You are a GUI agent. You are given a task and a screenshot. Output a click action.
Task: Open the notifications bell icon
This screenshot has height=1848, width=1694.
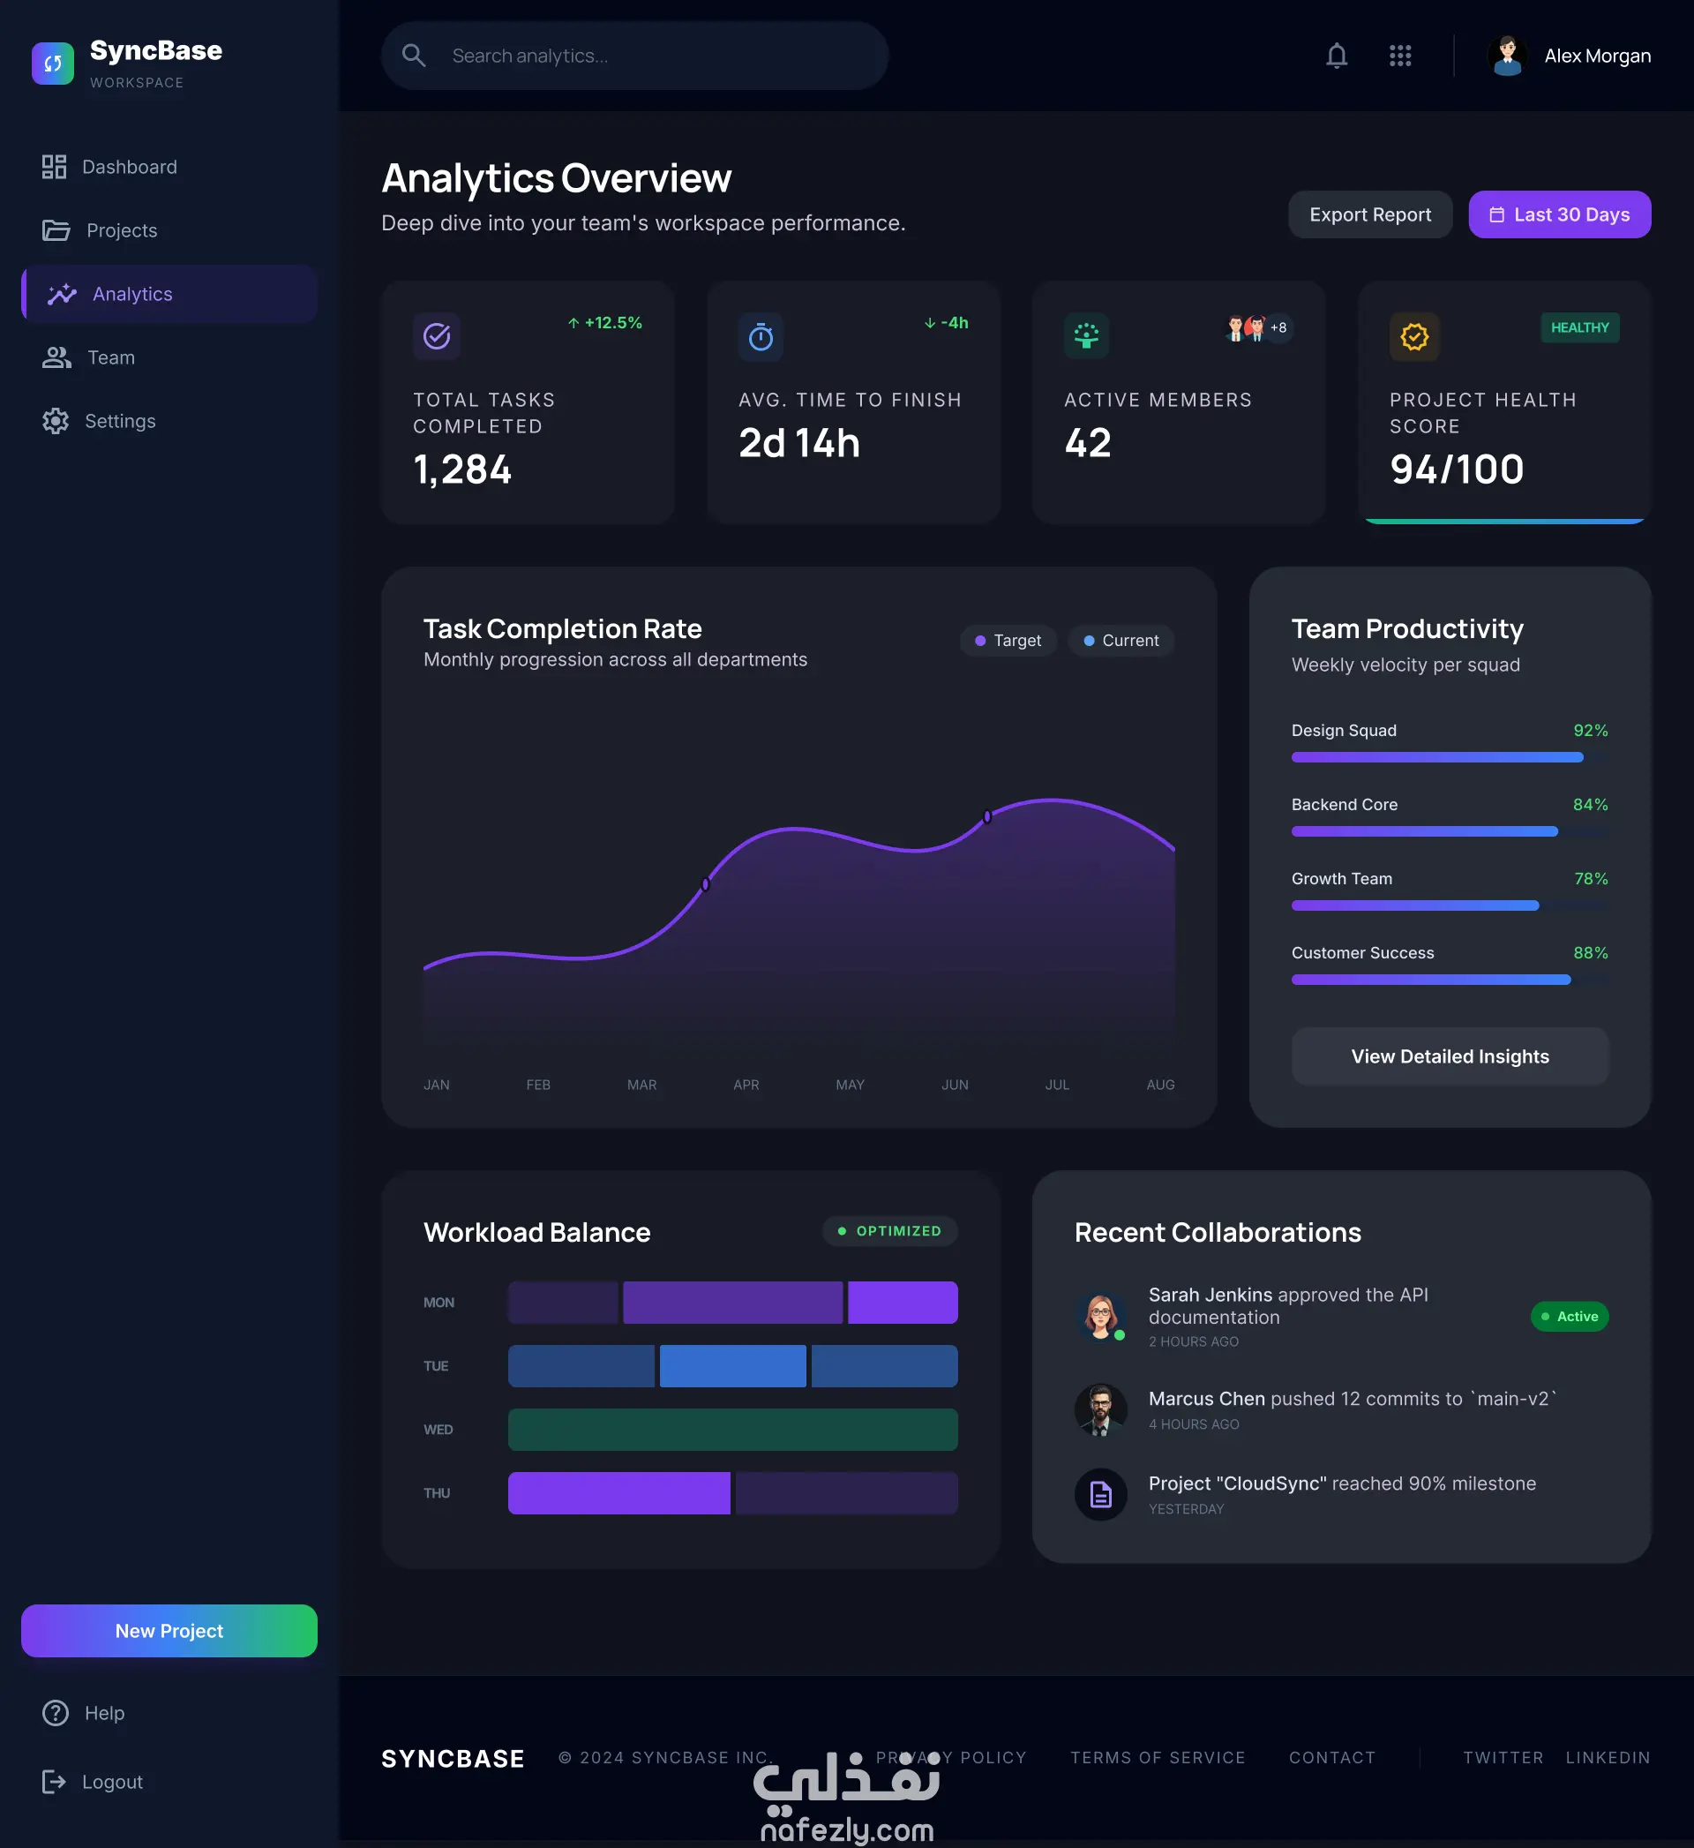coord(1337,56)
